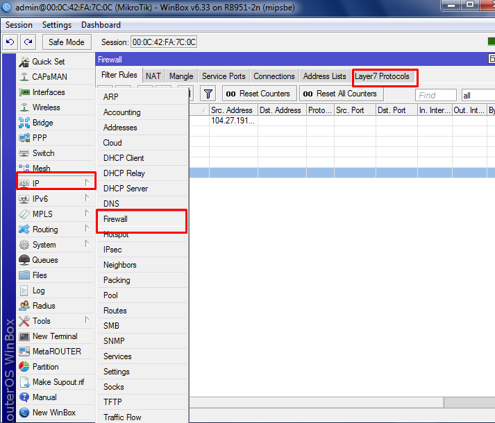The image size is (495, 423).
Task: Select the Filter Rules tab
Action: pos(119,75)
